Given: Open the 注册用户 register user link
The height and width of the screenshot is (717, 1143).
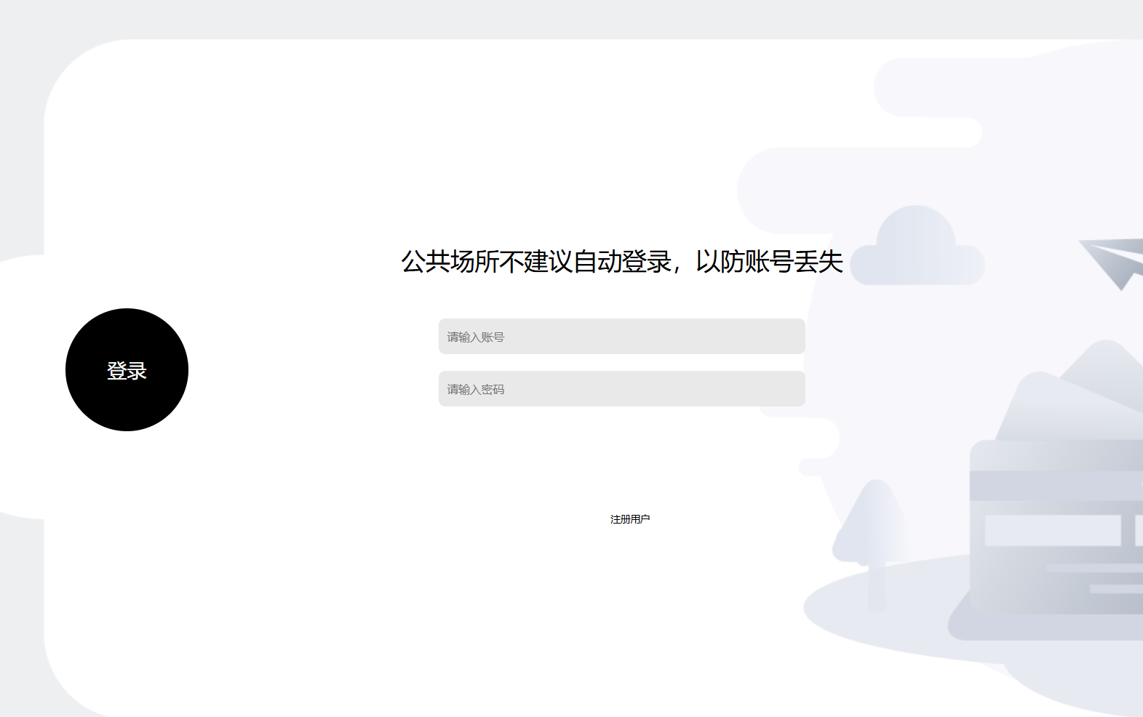Looking at the screenshot, I should 630,519.
